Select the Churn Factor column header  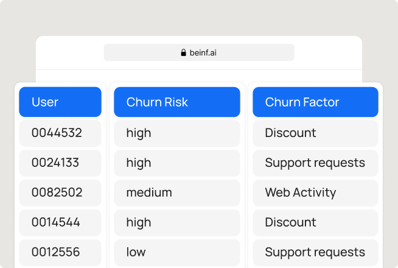click(315, 102)
